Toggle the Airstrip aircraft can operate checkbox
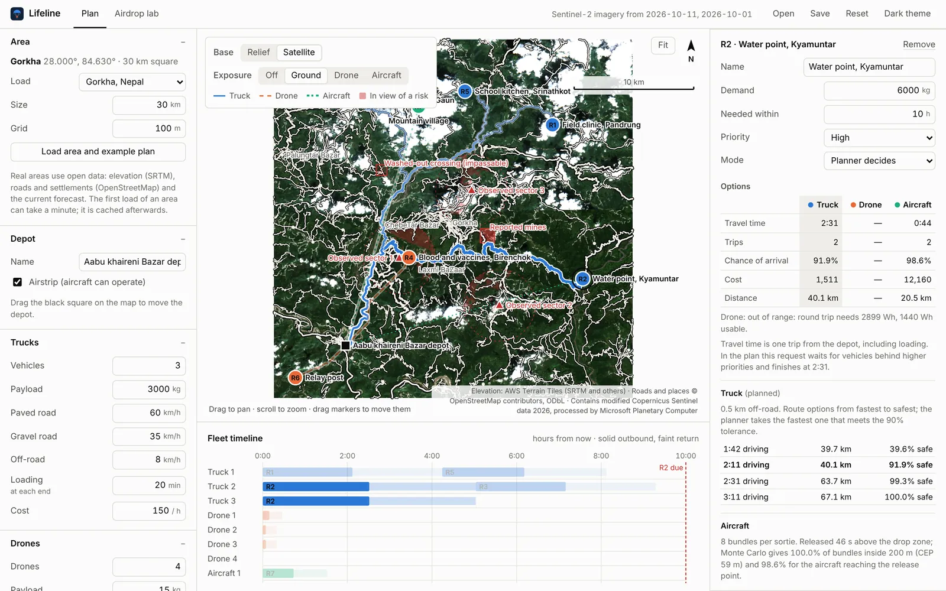Viewport: 946px width, 591px height. pyautogui.click(x=18, y=282)
